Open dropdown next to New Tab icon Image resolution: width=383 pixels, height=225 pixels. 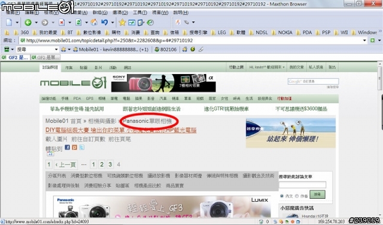click(17, 23)
